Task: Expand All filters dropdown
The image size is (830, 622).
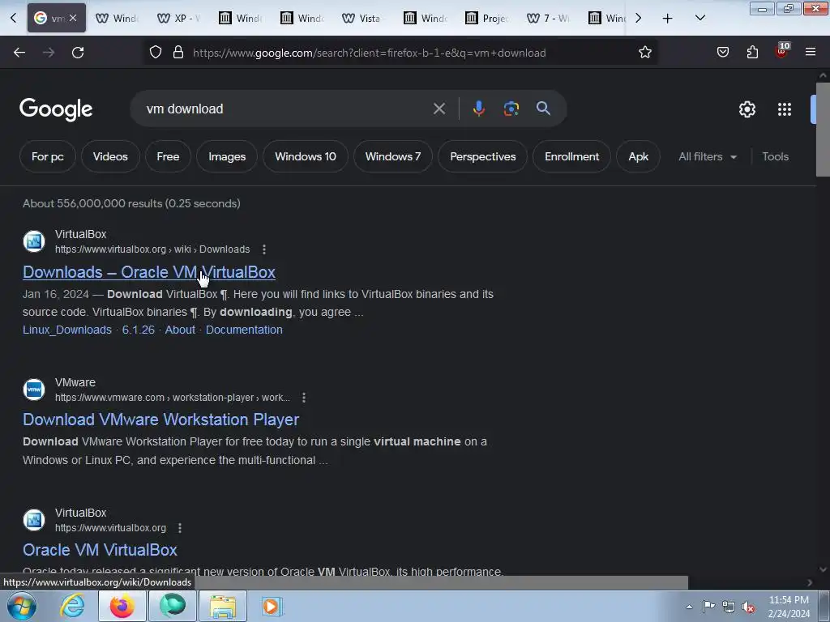Action: click(708, 156)
